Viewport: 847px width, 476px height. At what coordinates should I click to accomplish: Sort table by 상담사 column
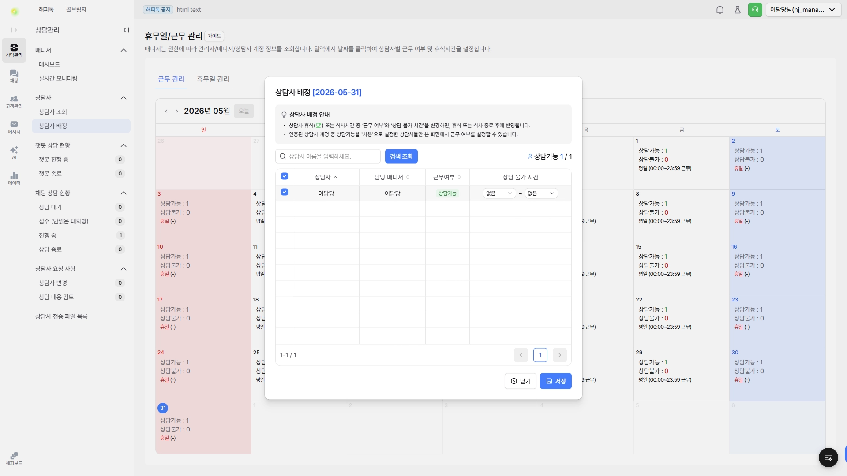(x=326, y=177)
